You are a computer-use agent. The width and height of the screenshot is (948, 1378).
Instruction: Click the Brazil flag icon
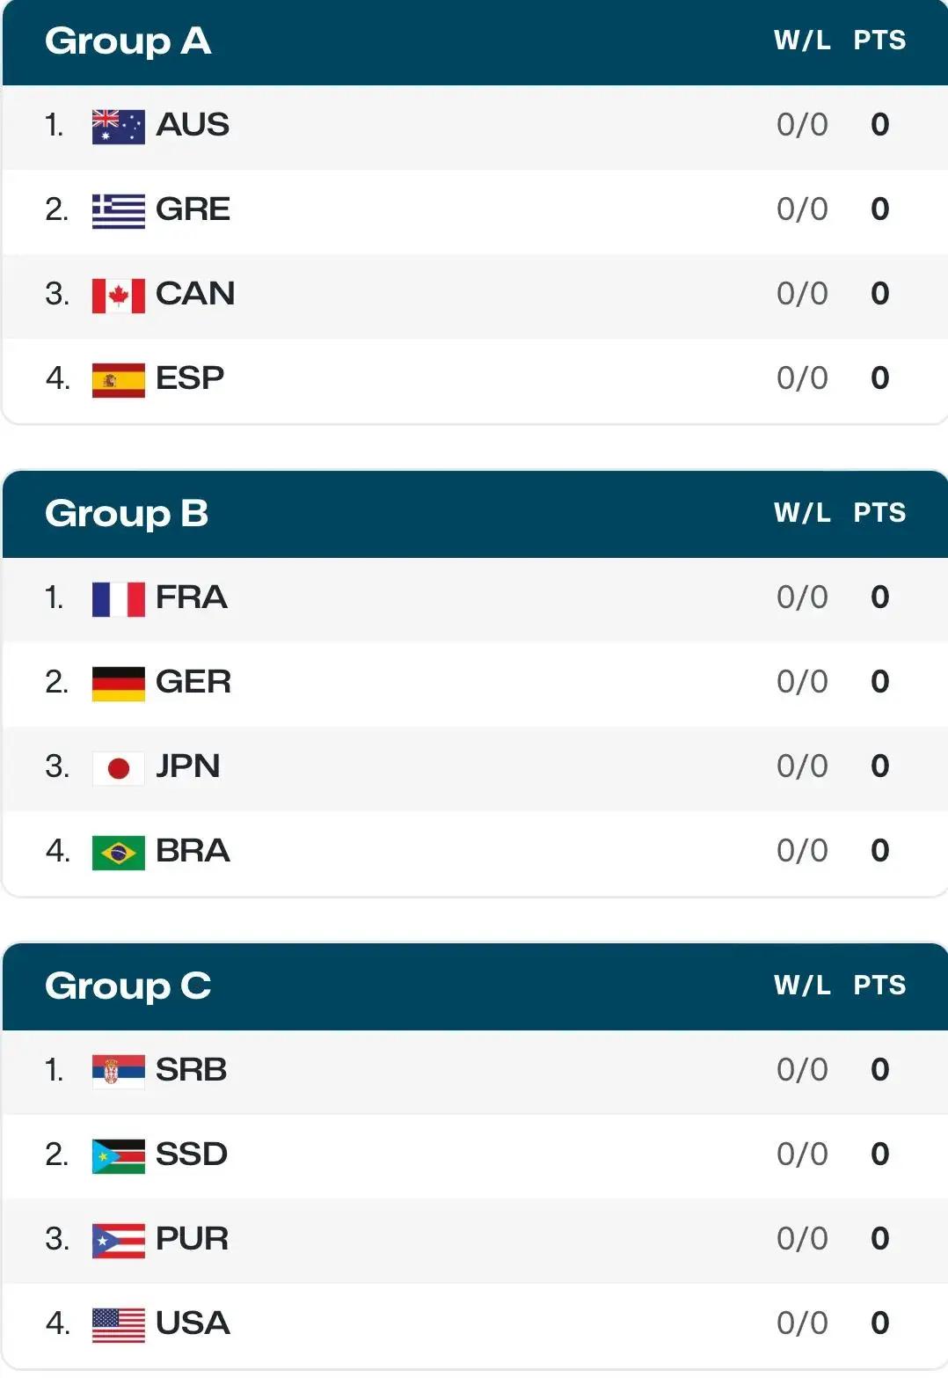(118, 852)
